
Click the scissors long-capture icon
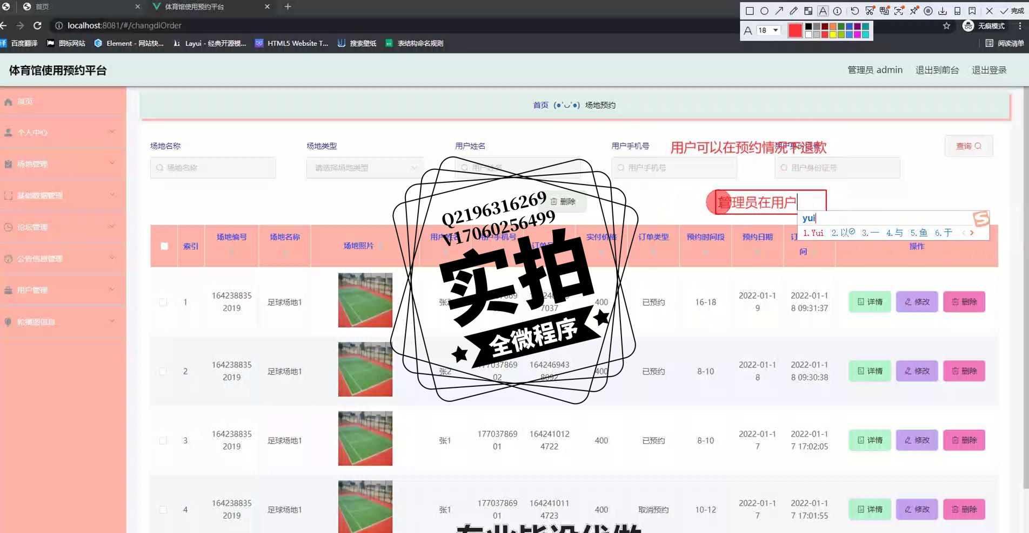point(870,11)
